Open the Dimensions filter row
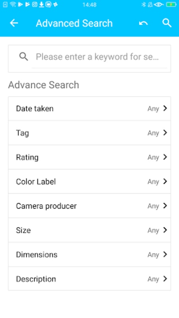 [89, 254]
